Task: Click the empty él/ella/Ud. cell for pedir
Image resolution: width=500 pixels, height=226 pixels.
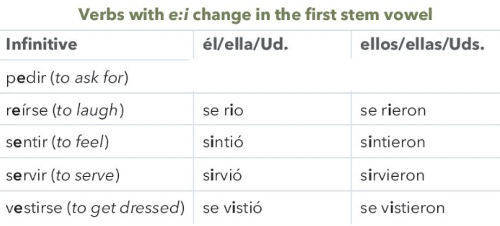Action: click(x=272, y=77)
